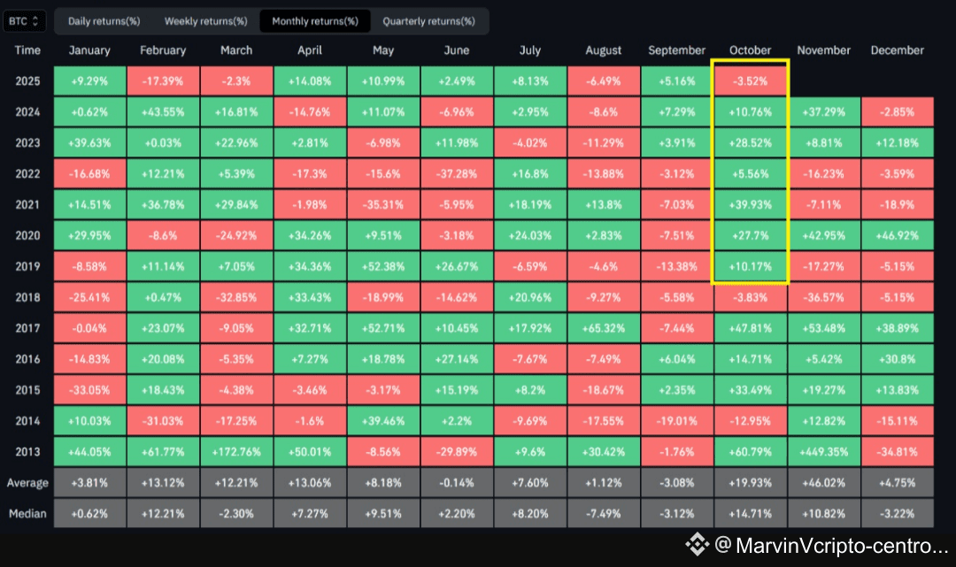Click the Median row label

click(27, 514)
